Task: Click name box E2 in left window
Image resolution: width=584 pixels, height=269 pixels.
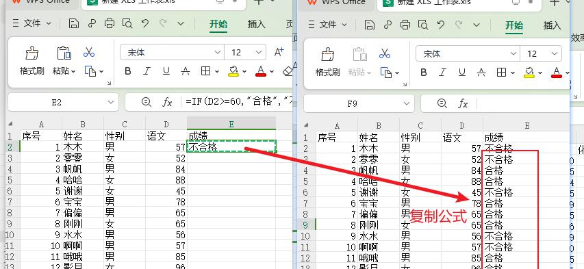Action: (63, 102)
